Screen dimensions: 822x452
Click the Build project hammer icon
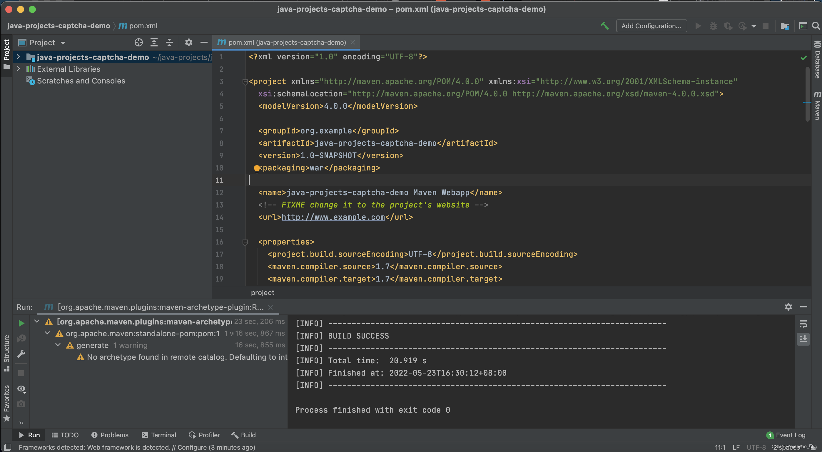point(604,26)
